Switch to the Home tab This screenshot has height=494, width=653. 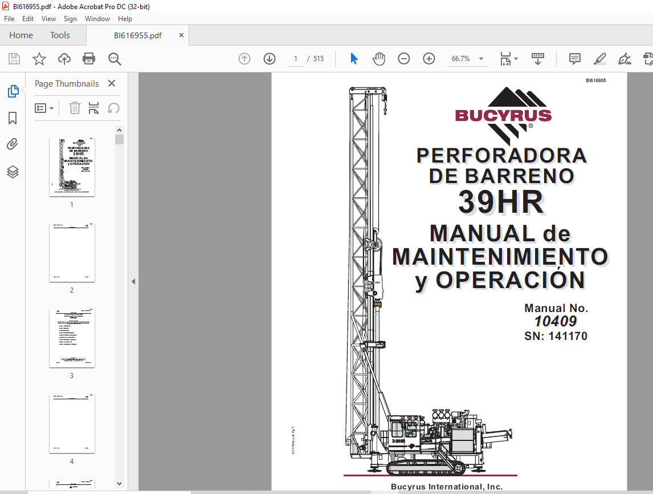click(x=21, y=35)
